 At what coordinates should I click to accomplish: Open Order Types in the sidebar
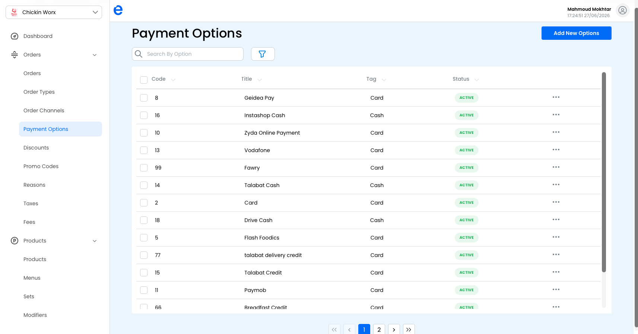(39, 92)
